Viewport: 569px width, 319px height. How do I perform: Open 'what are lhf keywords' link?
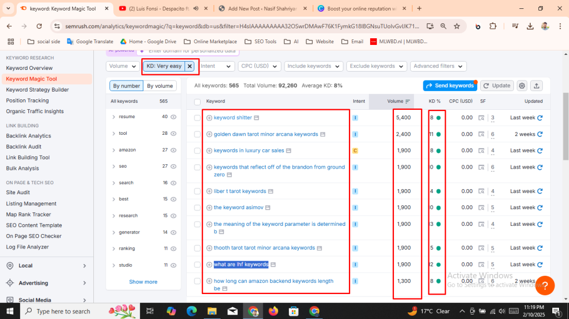coord(241,264)
